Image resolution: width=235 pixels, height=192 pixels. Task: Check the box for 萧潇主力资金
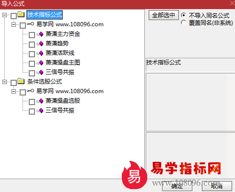tap(32, 35)
